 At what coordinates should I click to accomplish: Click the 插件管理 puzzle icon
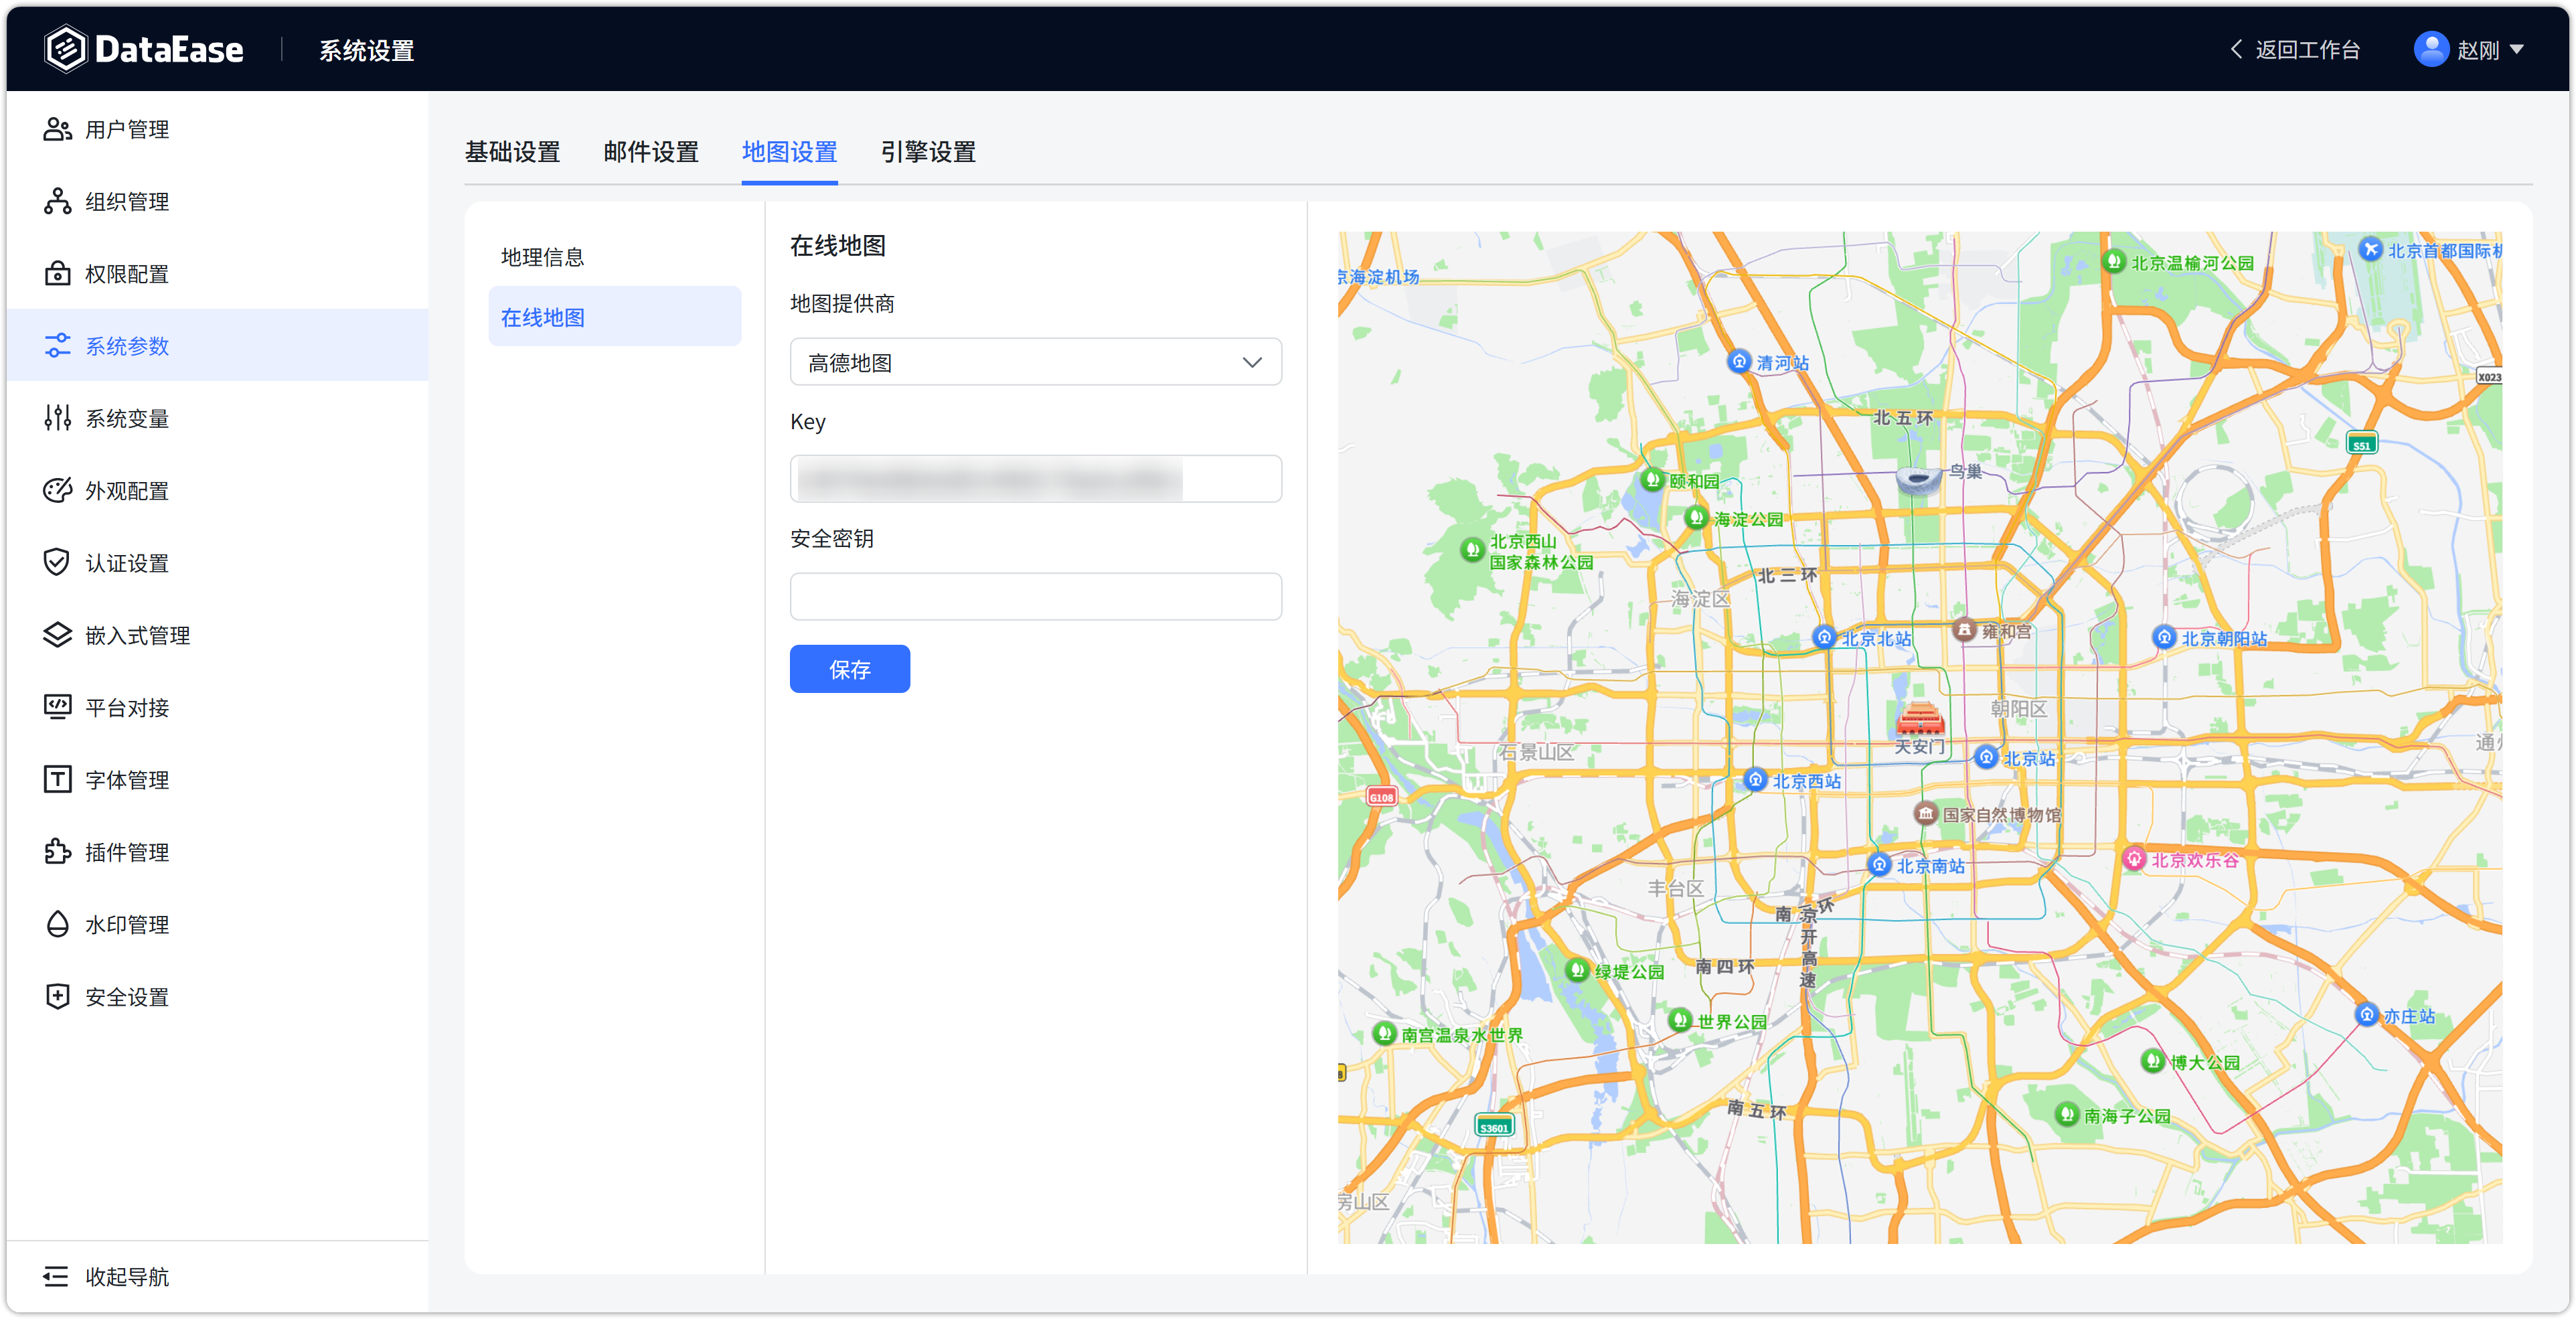coord(57,852)
